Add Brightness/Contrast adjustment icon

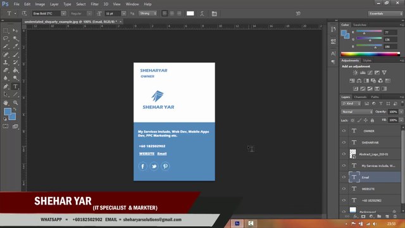[356, 73]
